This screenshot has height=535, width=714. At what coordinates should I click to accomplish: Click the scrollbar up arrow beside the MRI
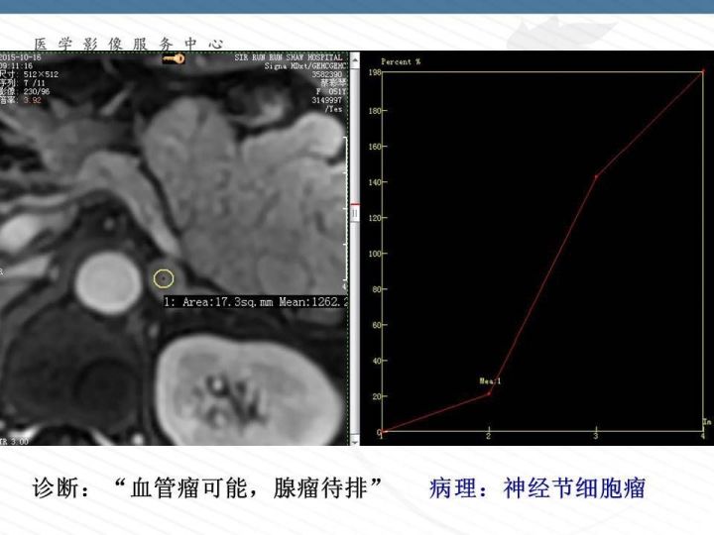click(355, 58)
